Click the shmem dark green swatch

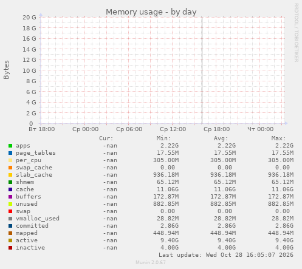click(x=10, y=182)
